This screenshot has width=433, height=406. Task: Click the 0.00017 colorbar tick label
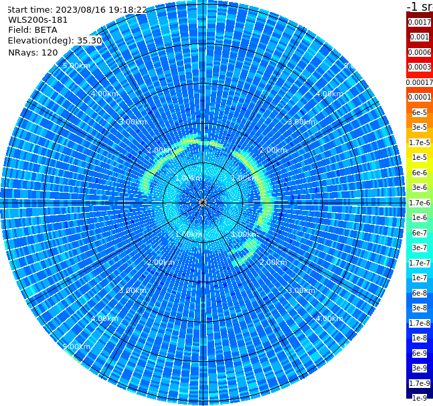pos(420,82)
